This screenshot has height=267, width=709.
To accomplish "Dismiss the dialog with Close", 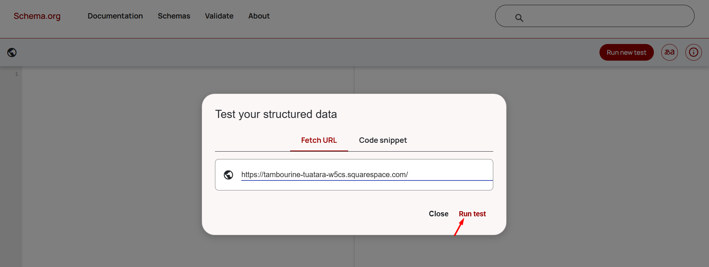I will pyautogui.click(x=438, y=214).
